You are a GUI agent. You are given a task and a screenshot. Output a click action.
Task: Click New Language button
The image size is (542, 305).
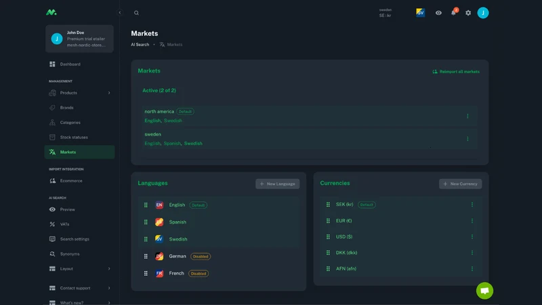278,184
